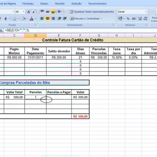The height and width of the screenshot is (157, 157).
Task: Select the Parcelas cell containing 1
Action: (x=36, y=97)
